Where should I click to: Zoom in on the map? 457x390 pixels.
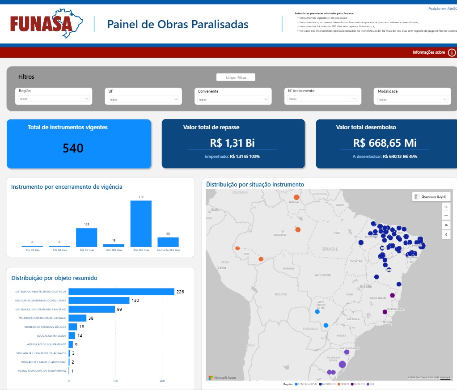446,207
